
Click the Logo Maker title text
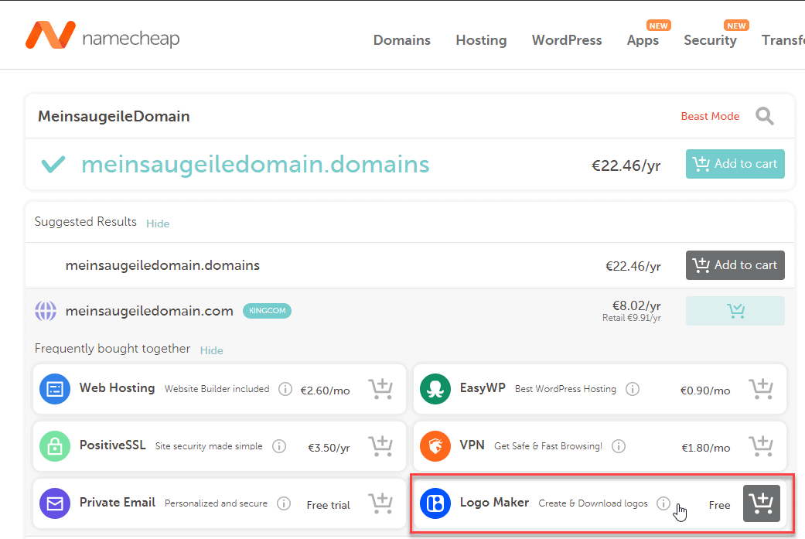pyautogui.click(x=494, y=503)
